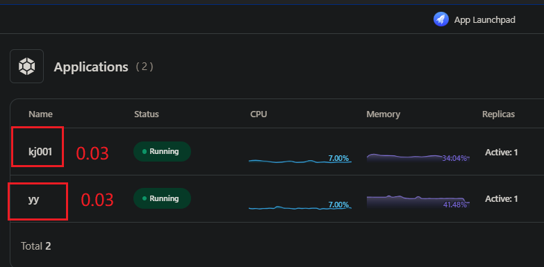This screenshot has height=267, width=544.
Task: Open the kj001 application
Action: coord(40,152)
